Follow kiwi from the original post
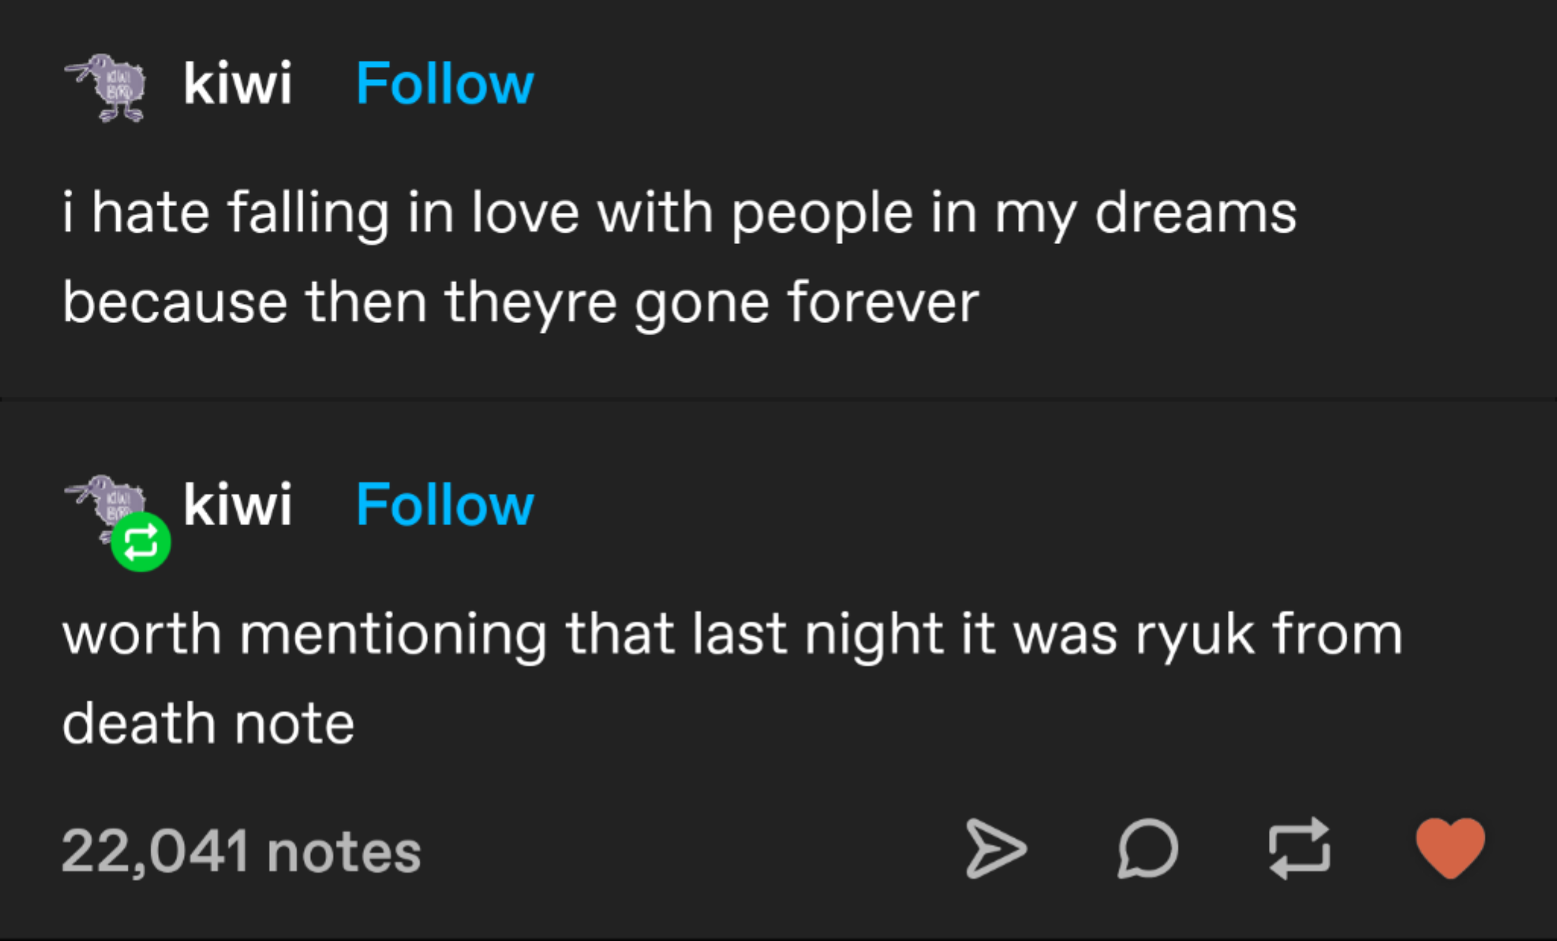The image size is (1557, 941). click(x=445, y=84)
